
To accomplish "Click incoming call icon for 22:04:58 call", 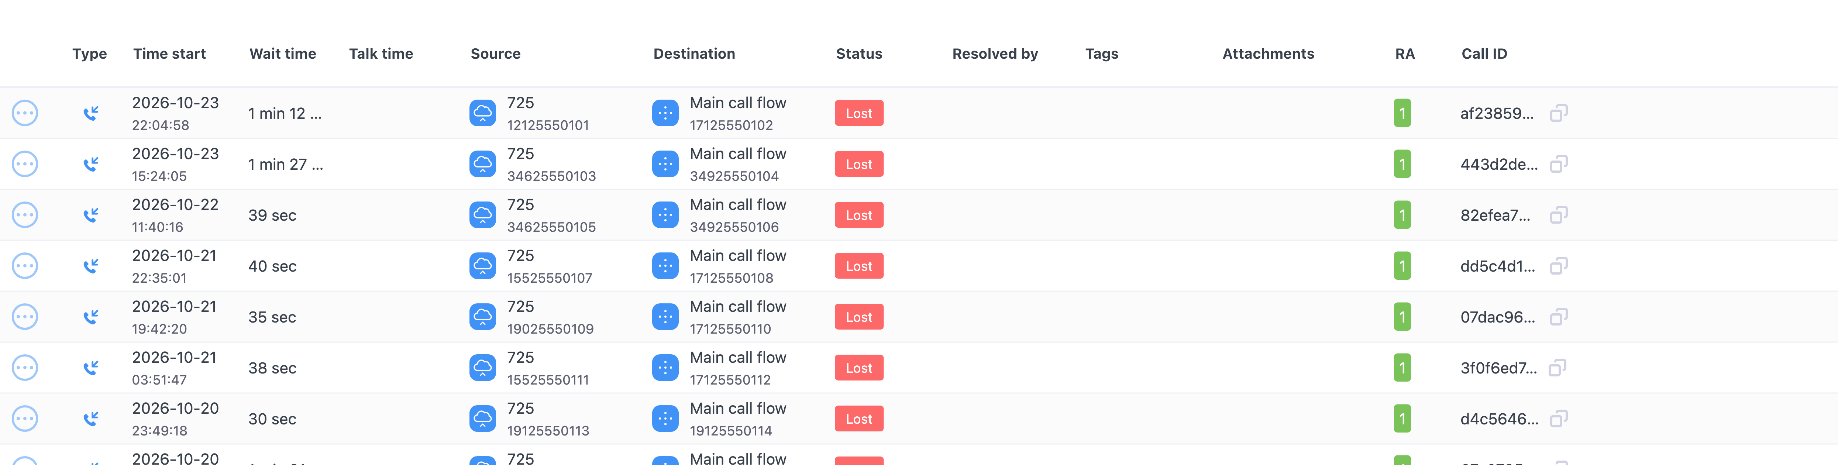I will 91,113.
